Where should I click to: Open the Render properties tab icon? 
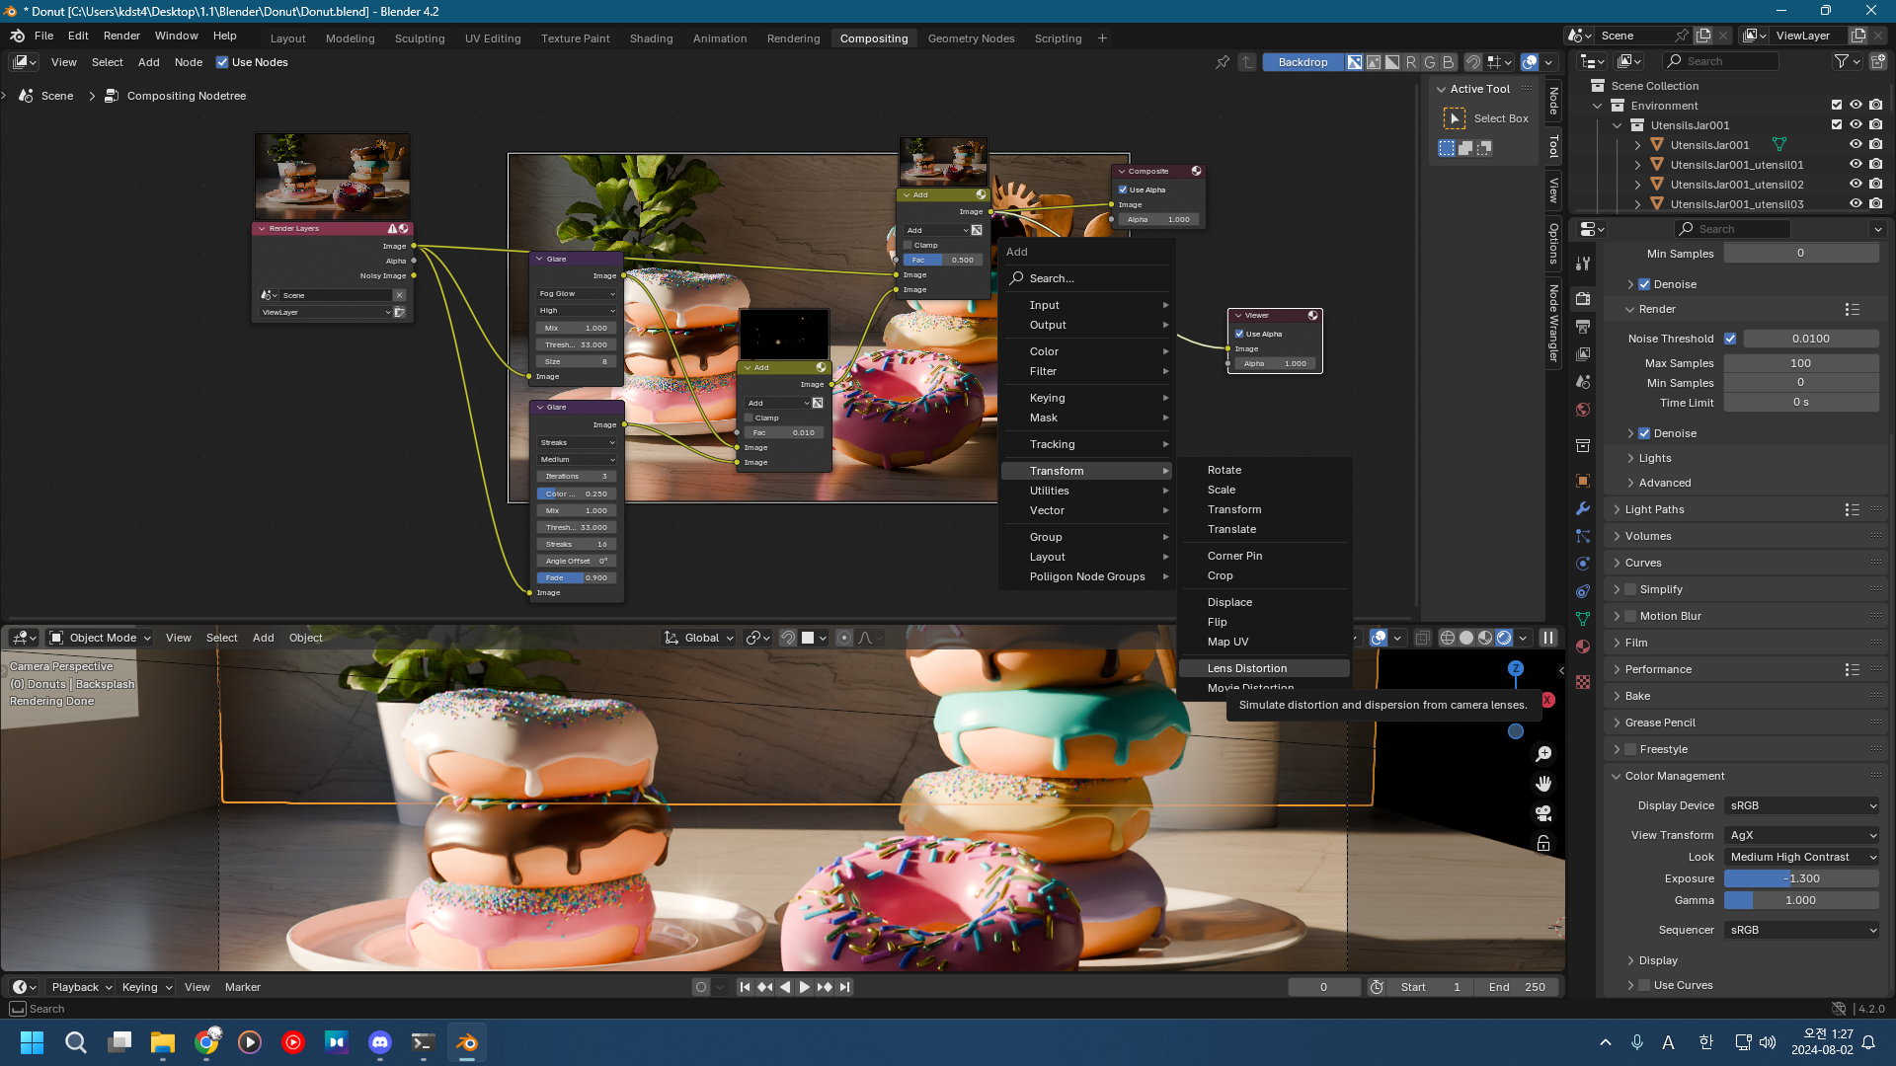(1583, 298)
